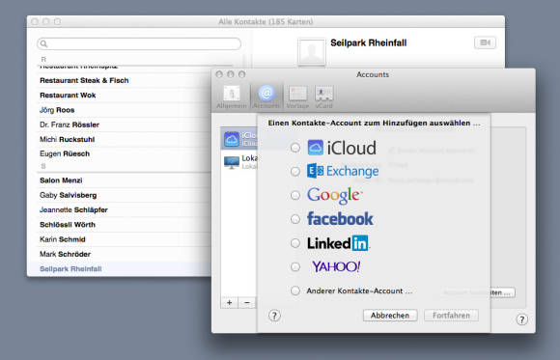
Task: Select the Yahoo radio button
Action: 295,266
